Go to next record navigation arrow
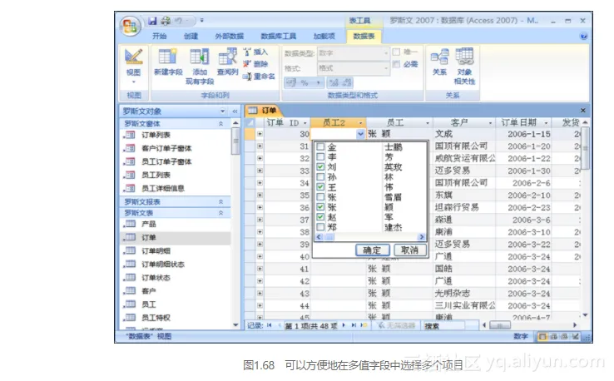This screenshot has height=381, width=614. click(344, 325)
